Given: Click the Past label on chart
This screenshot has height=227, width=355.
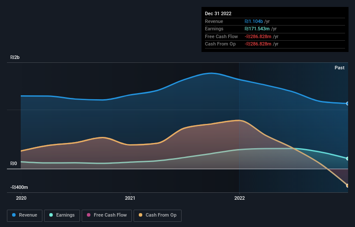Looking at the screenshot, I should [339, 68].
